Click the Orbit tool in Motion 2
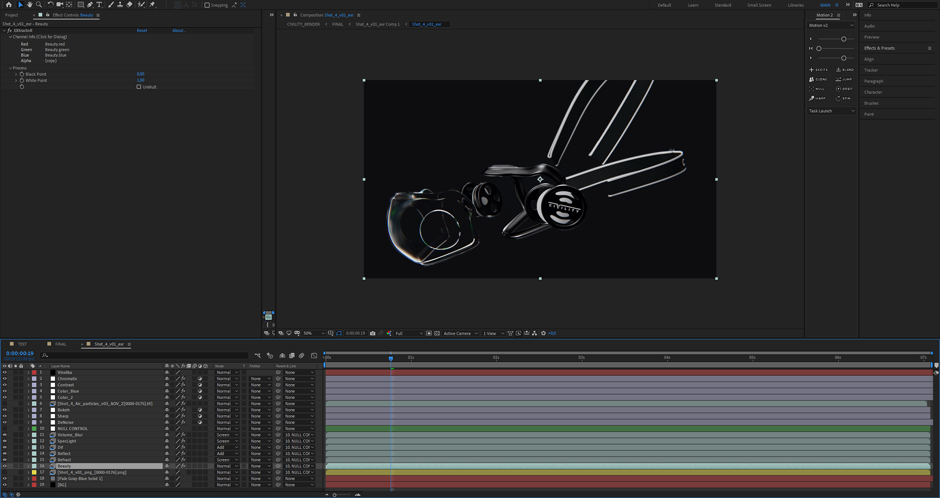 click(845, 89)
